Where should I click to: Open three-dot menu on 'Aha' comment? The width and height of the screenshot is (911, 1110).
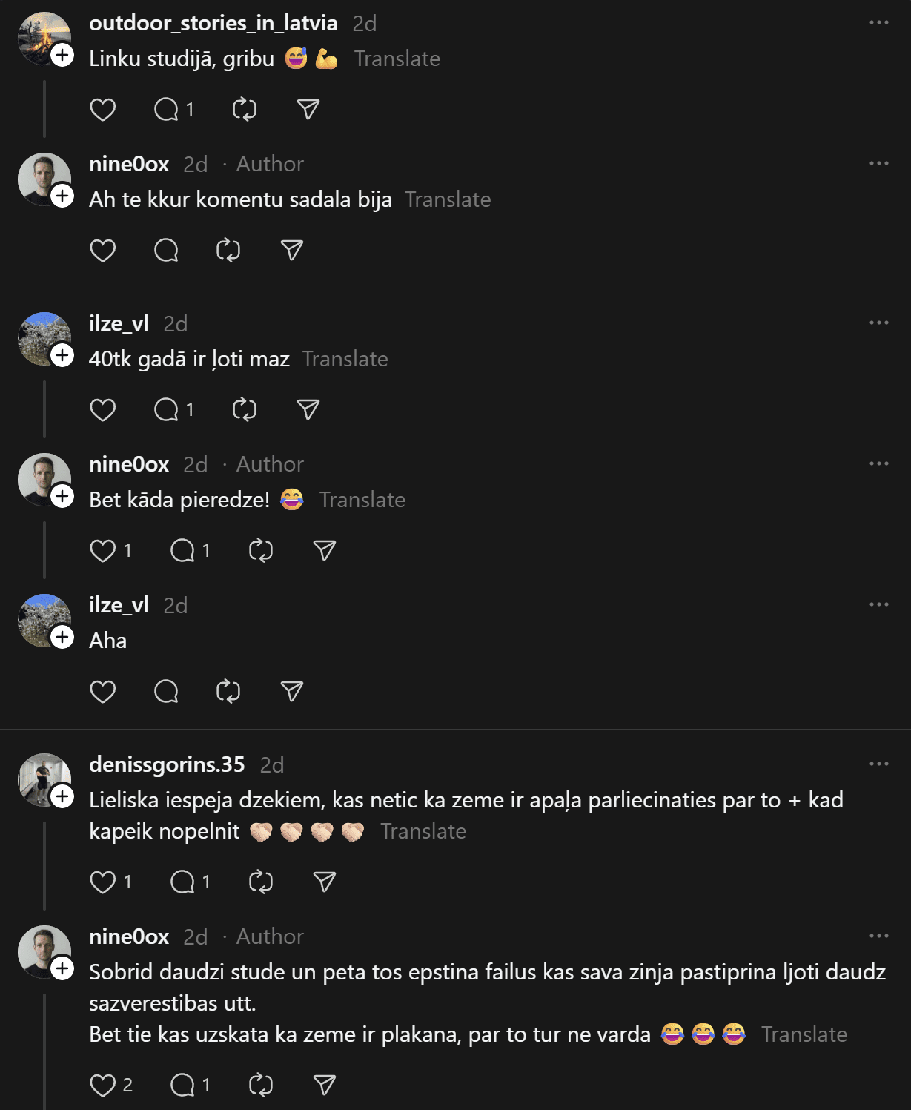tap(878, 605)
